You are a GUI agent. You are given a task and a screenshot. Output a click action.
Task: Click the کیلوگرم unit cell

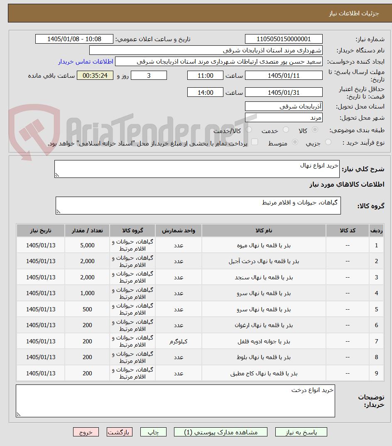point(179,341)
